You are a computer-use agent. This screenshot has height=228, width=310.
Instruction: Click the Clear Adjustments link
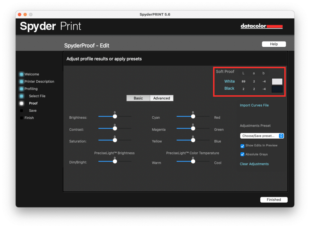coord(254,164)
